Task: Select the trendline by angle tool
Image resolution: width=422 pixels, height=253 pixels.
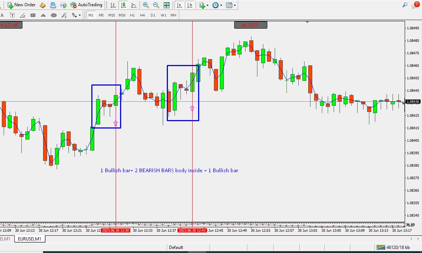Action: click(x=22, y=15)
